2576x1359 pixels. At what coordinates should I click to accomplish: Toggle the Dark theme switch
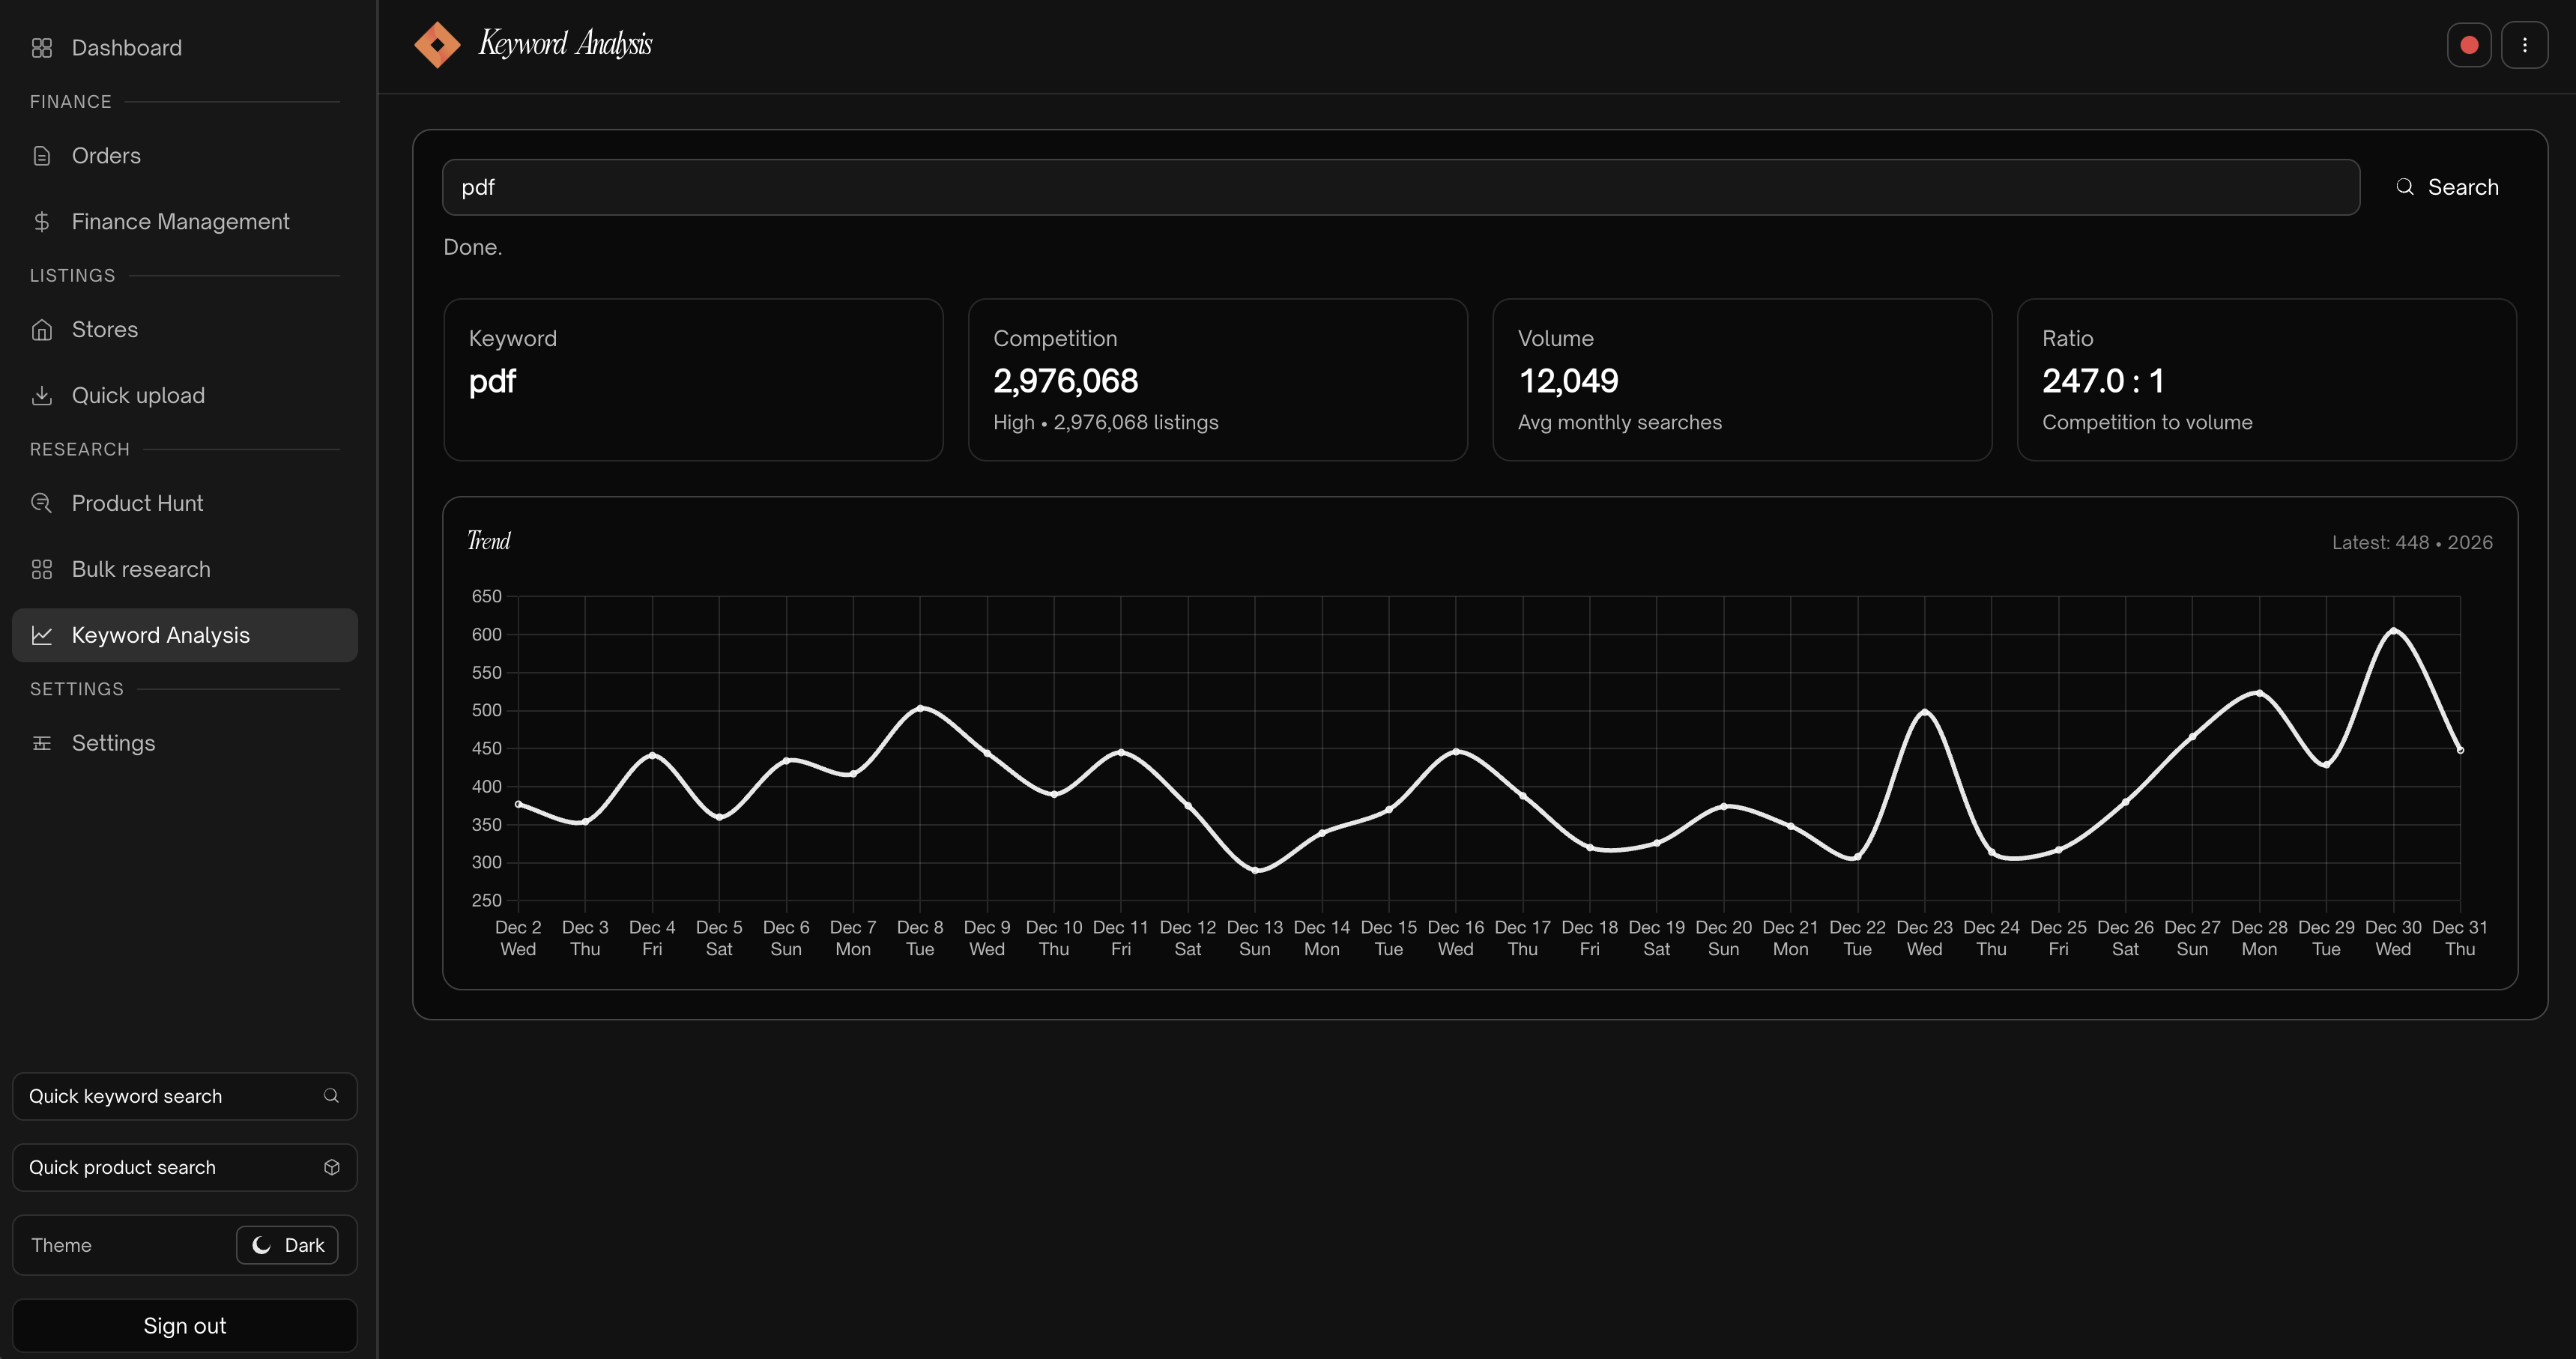coord(287,1245)
